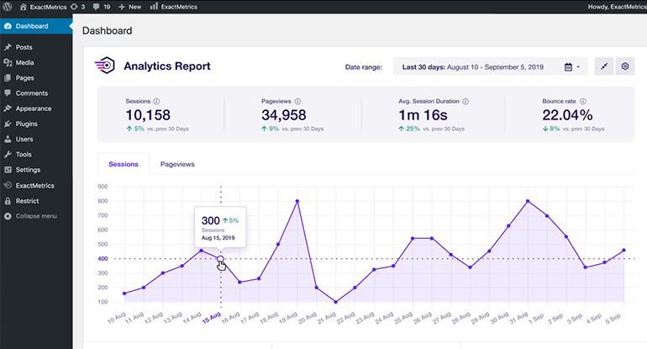Click the Aug 15 data point on chart
This screenshot has width=647, height=349.
coord(220,259)
